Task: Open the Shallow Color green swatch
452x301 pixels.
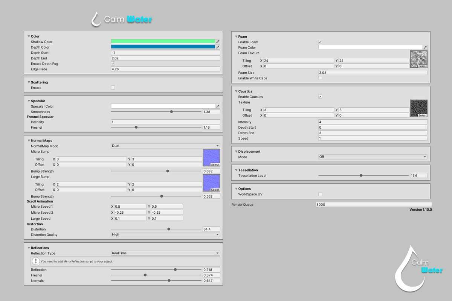Action: 163,42
